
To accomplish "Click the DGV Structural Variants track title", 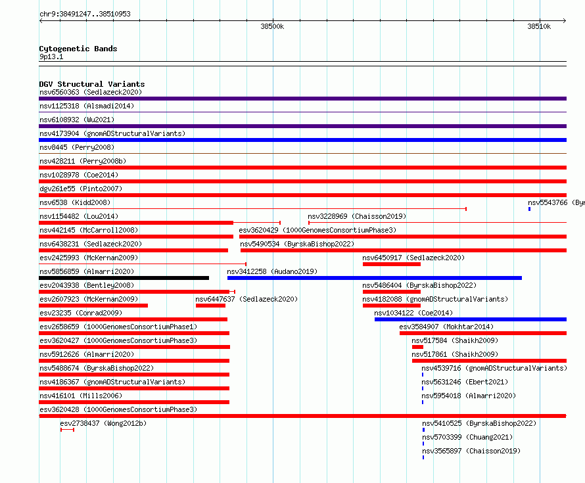I will point(92,84).
